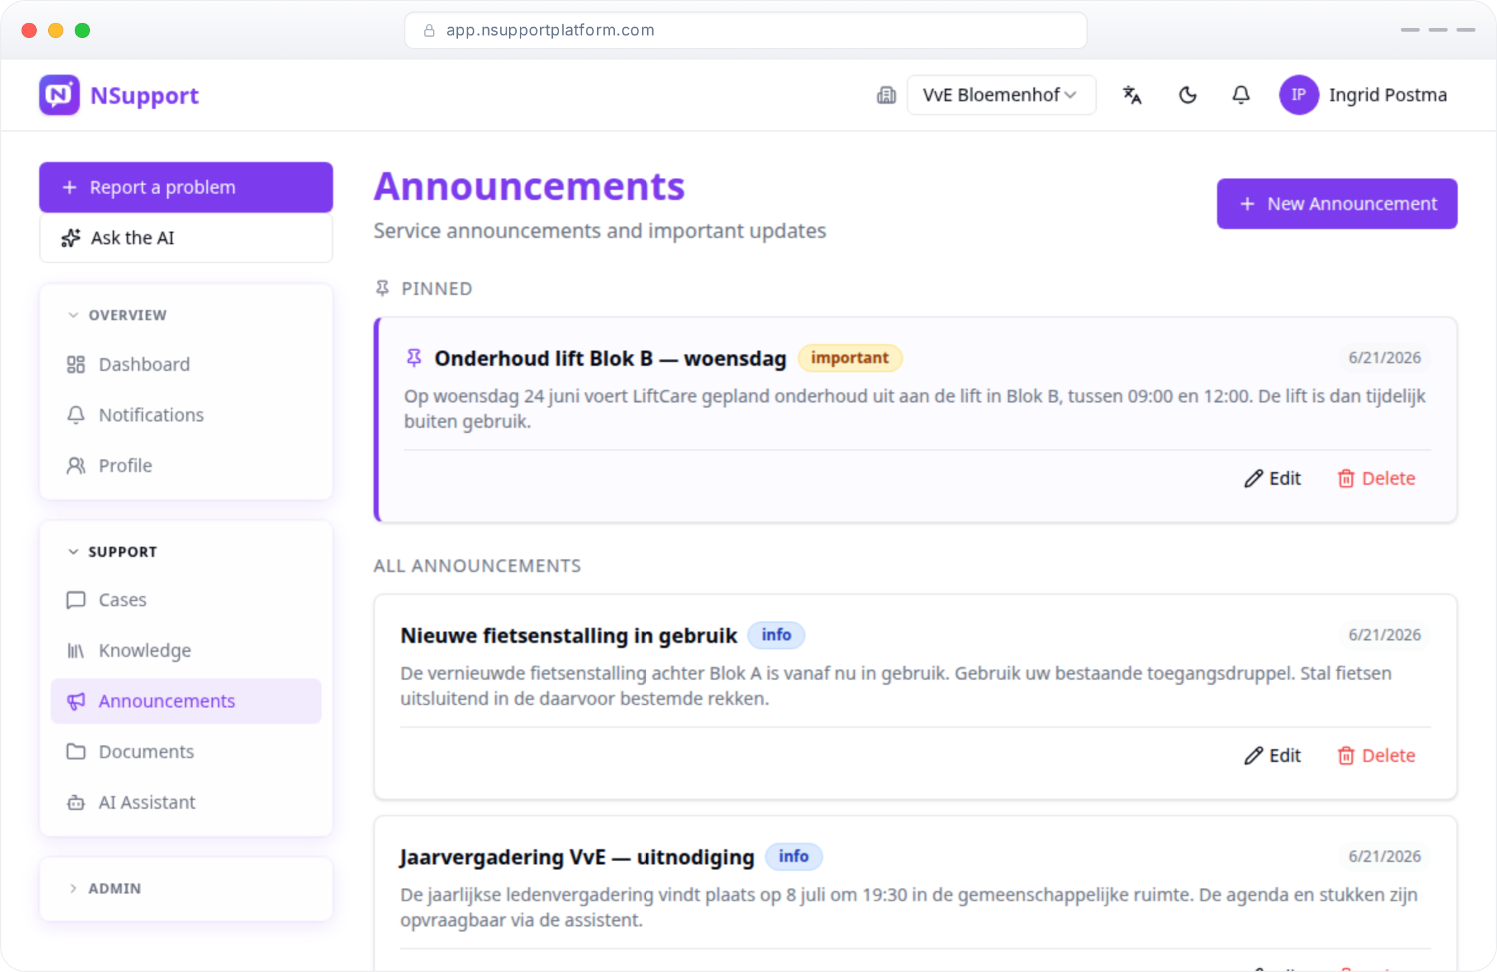1497x972 pixels.
Task: Open the VvE Bloemenhof organization dropdown
Action: tap(1001, 95)
